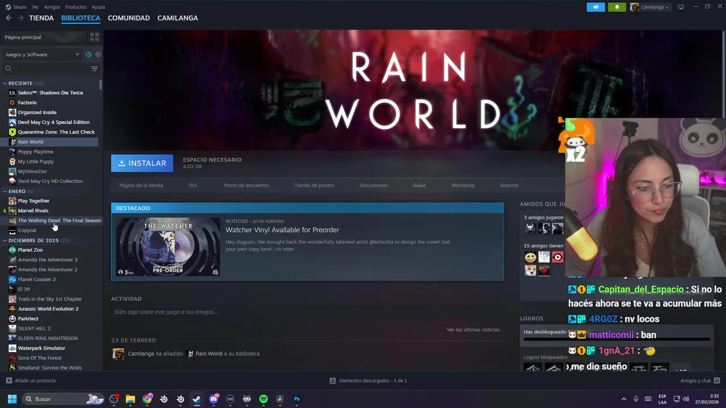This screenshot has height=408, width=726.
Task: Click the Parkitect game icon
Action: (12, 318)
